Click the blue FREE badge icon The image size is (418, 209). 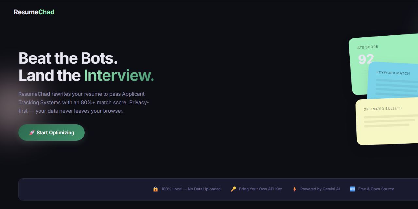pyautogui.click(x=352, y=189)
